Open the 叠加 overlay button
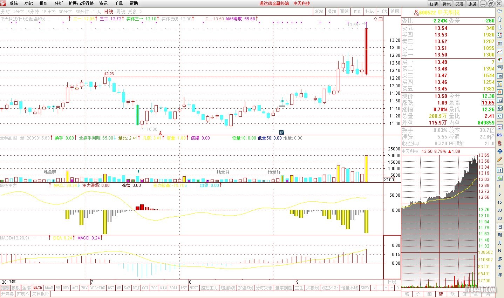The height and width of the screenshot is (298, 504). tap(332, 12)
